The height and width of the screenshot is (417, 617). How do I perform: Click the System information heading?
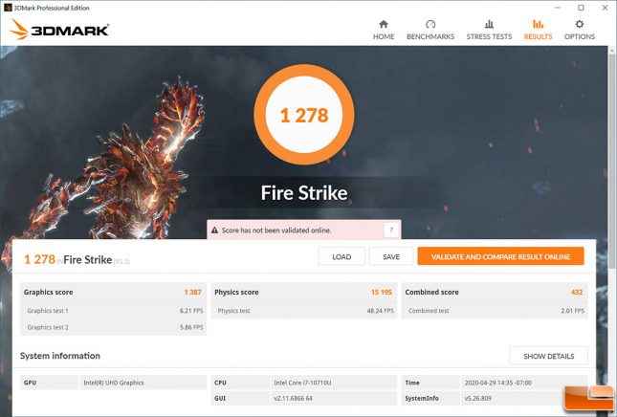click(x=60, y=356)
